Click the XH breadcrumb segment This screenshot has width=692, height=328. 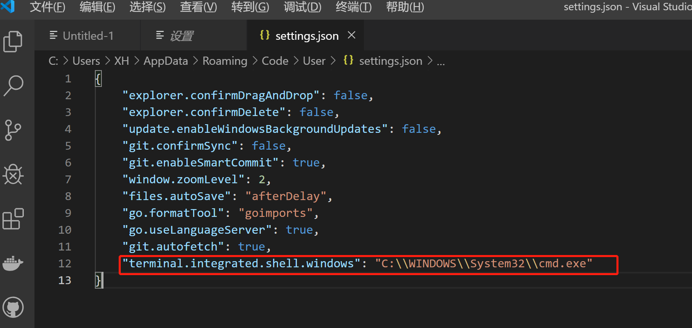122,61
